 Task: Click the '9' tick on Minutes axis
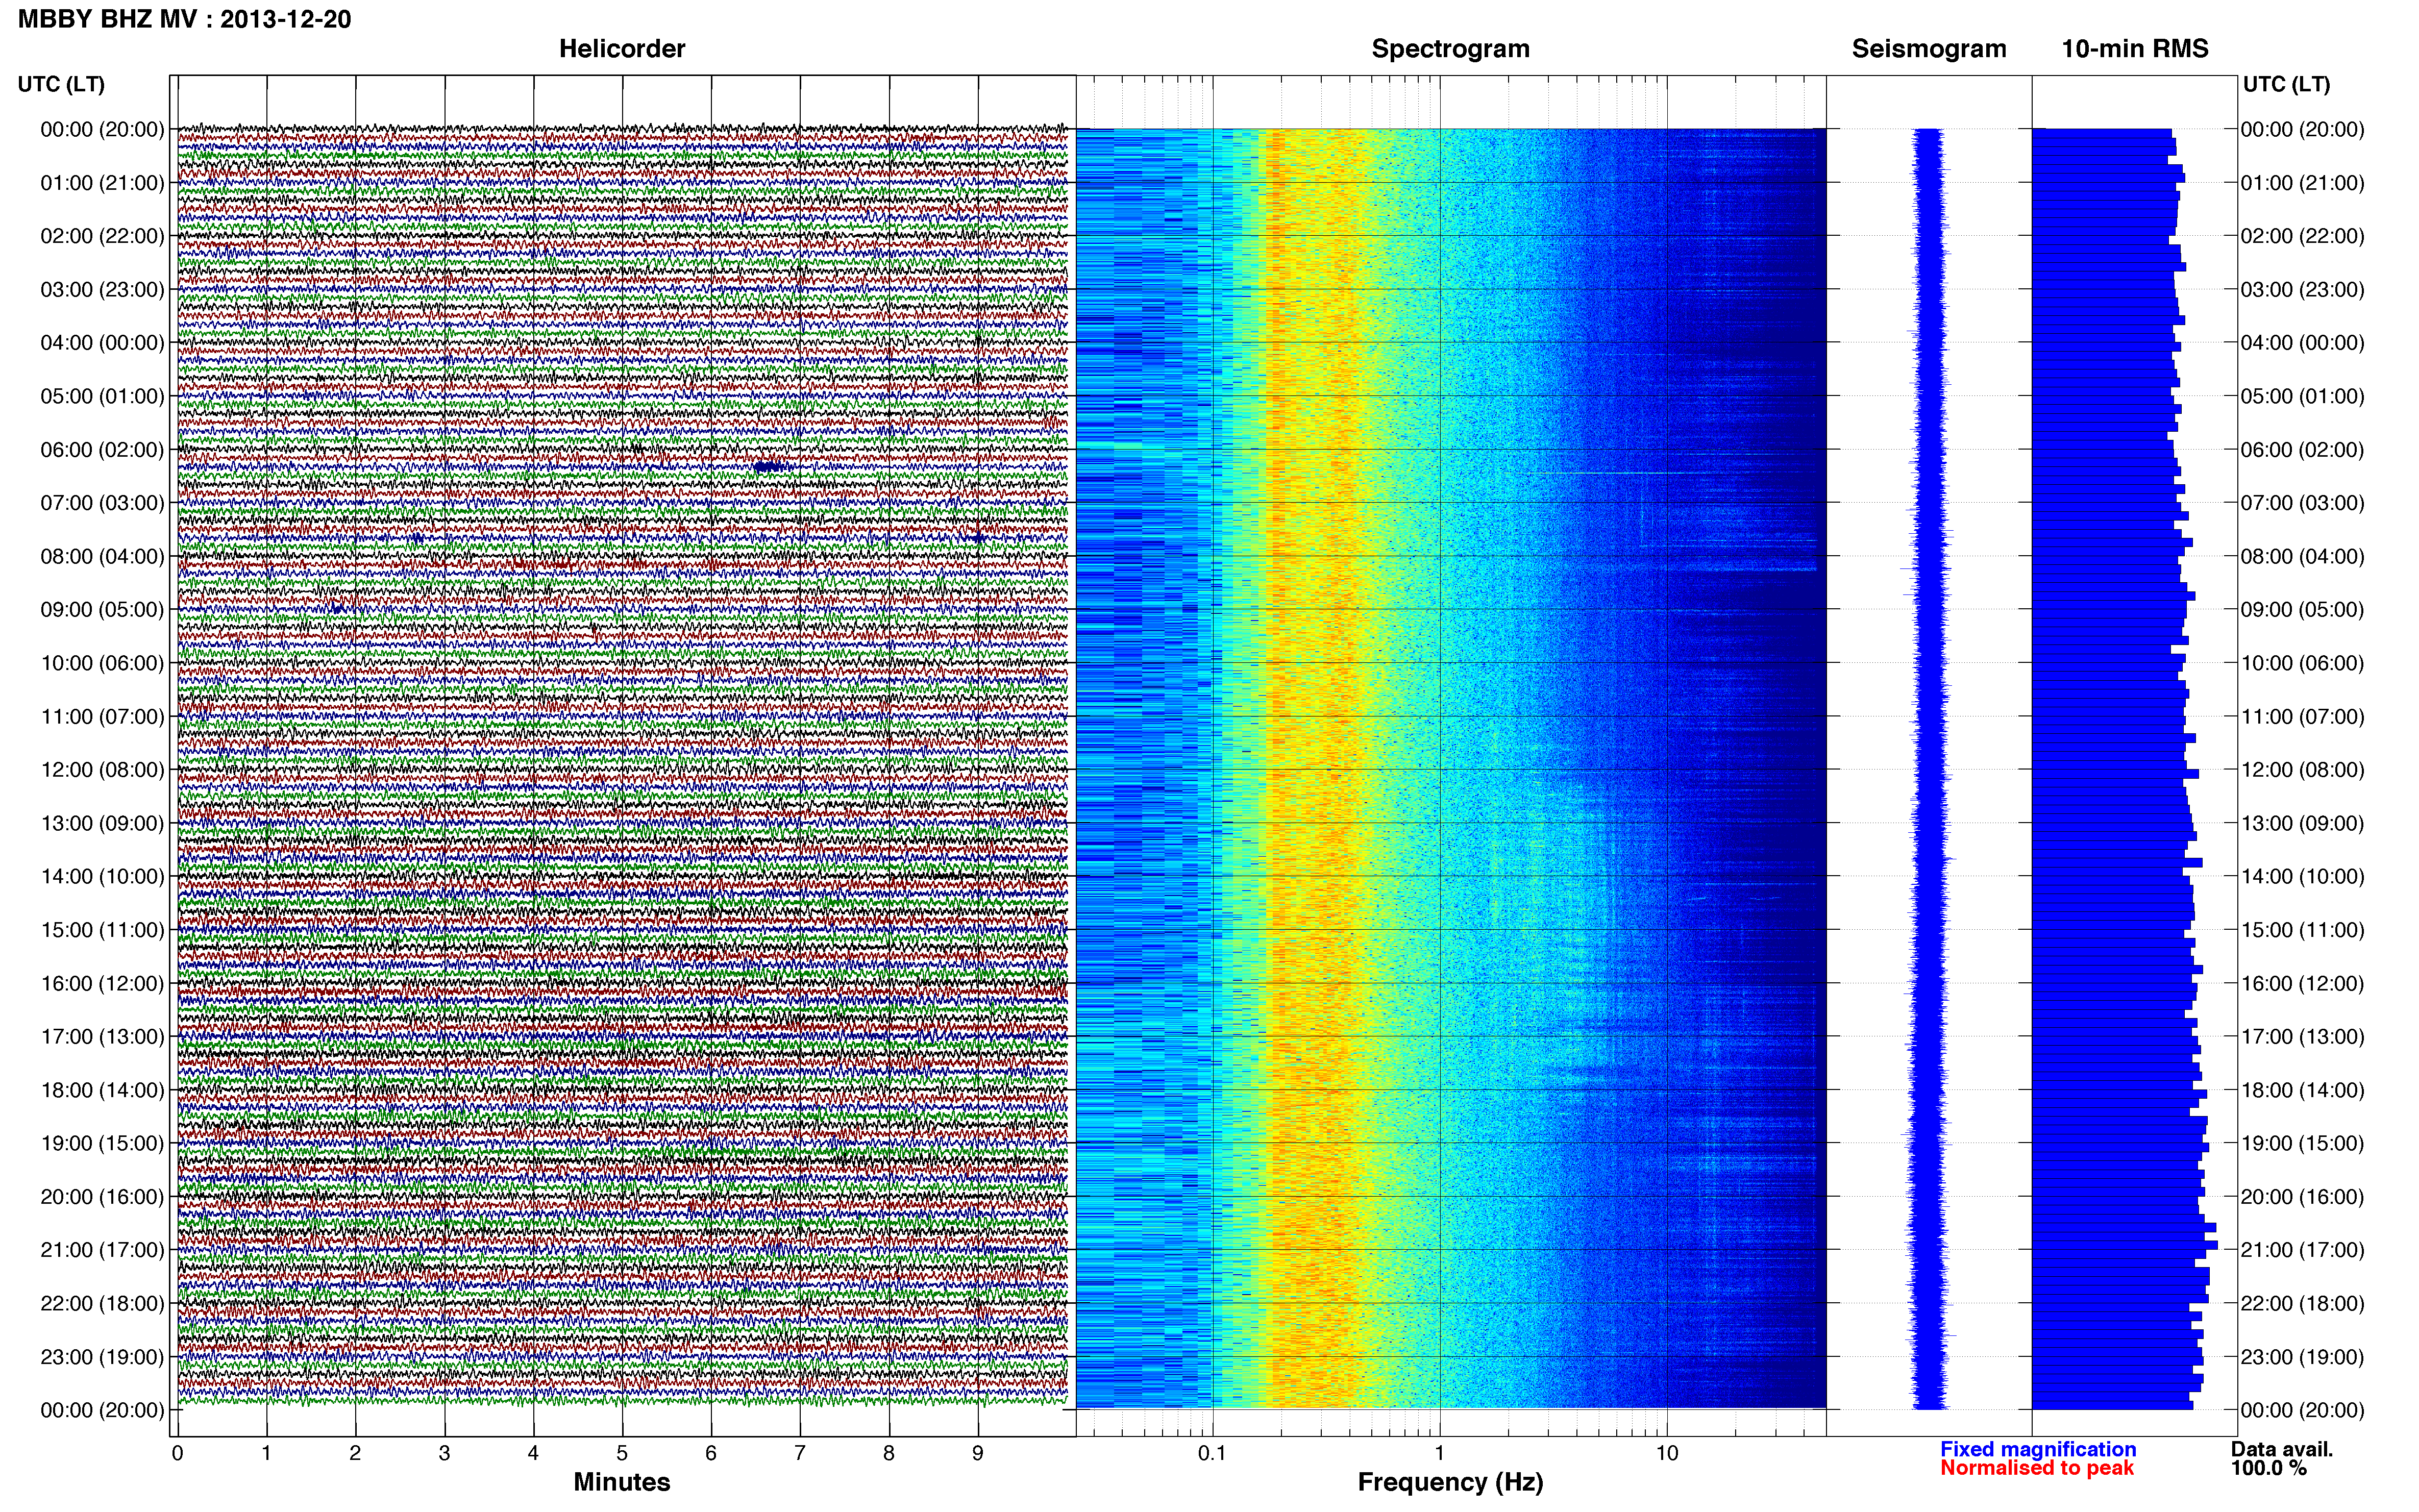(978, 1453)
